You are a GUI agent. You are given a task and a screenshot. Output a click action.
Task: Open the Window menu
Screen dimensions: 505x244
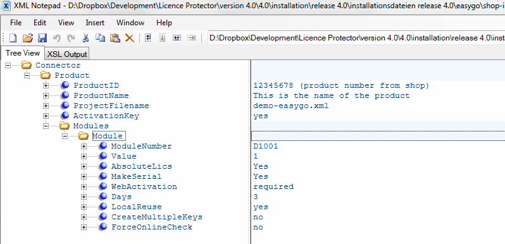pyautogui.click(x=130, y=23)
